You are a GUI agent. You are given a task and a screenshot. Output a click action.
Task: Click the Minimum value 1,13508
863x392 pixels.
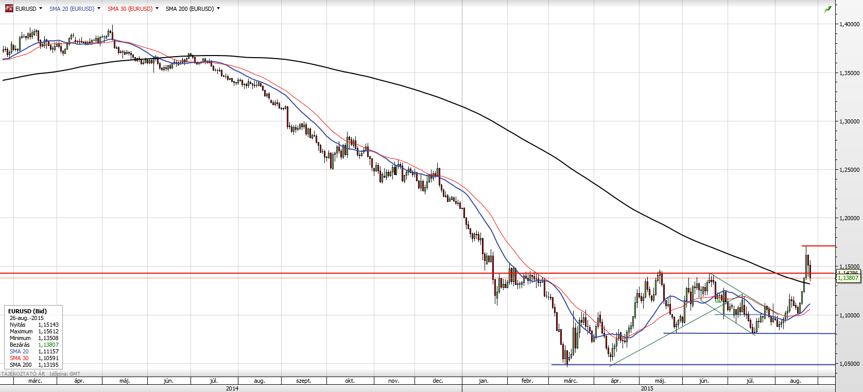click(x=48, y=338)
